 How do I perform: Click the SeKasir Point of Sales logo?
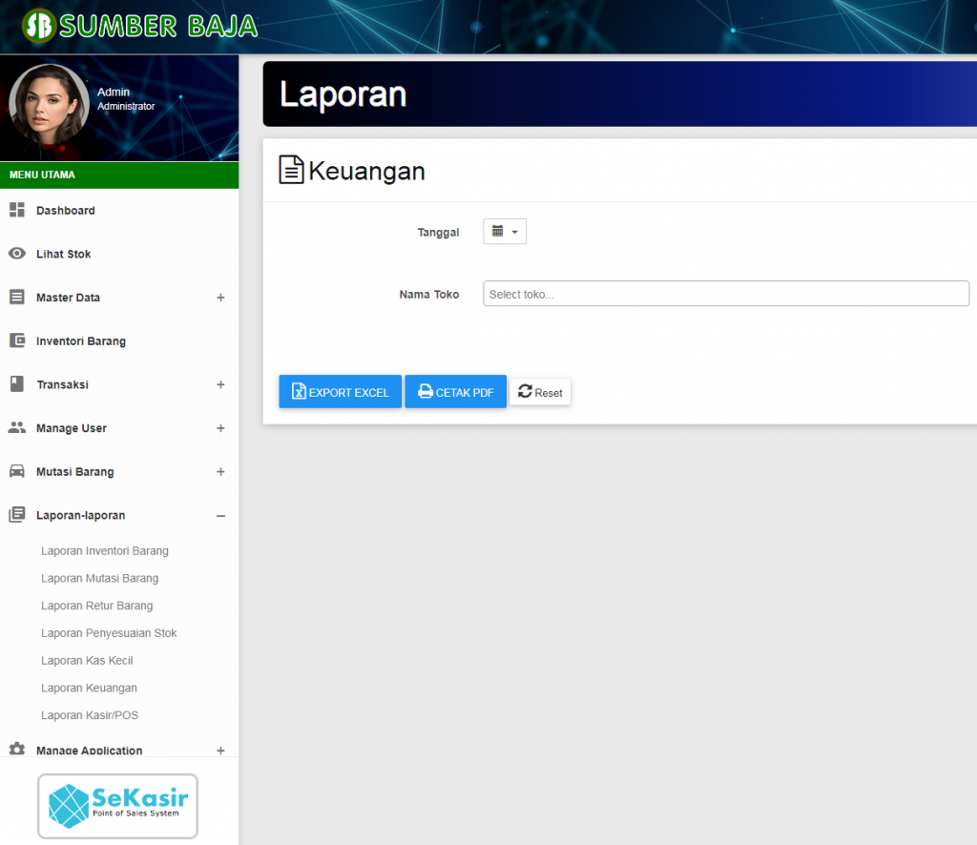click(117, 806)
